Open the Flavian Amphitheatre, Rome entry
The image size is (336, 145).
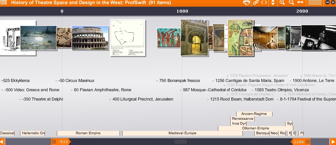point(102,90)
